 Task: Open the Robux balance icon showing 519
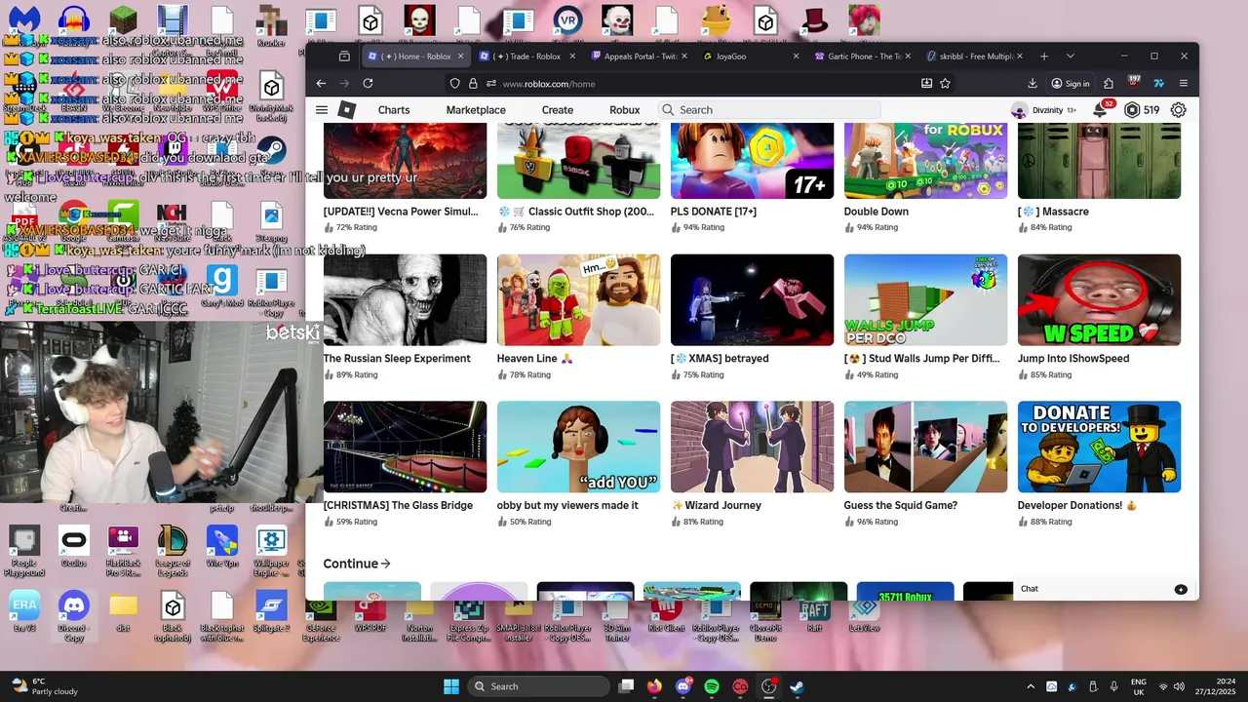(x=1132, y=110)
